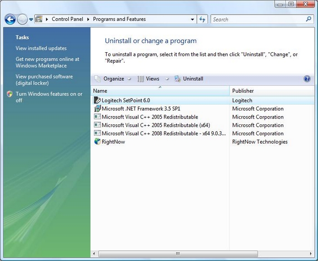Maximize the Programs and Features window
Screen dimensions: 318x261
click(291, 4)
